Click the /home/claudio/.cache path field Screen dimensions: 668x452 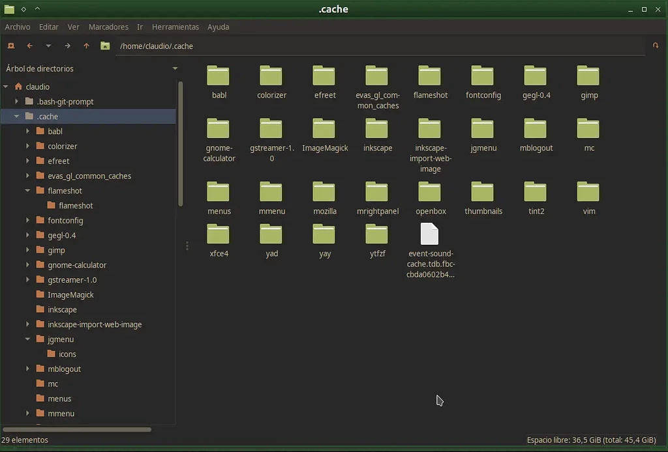click(x=378, y=46)
